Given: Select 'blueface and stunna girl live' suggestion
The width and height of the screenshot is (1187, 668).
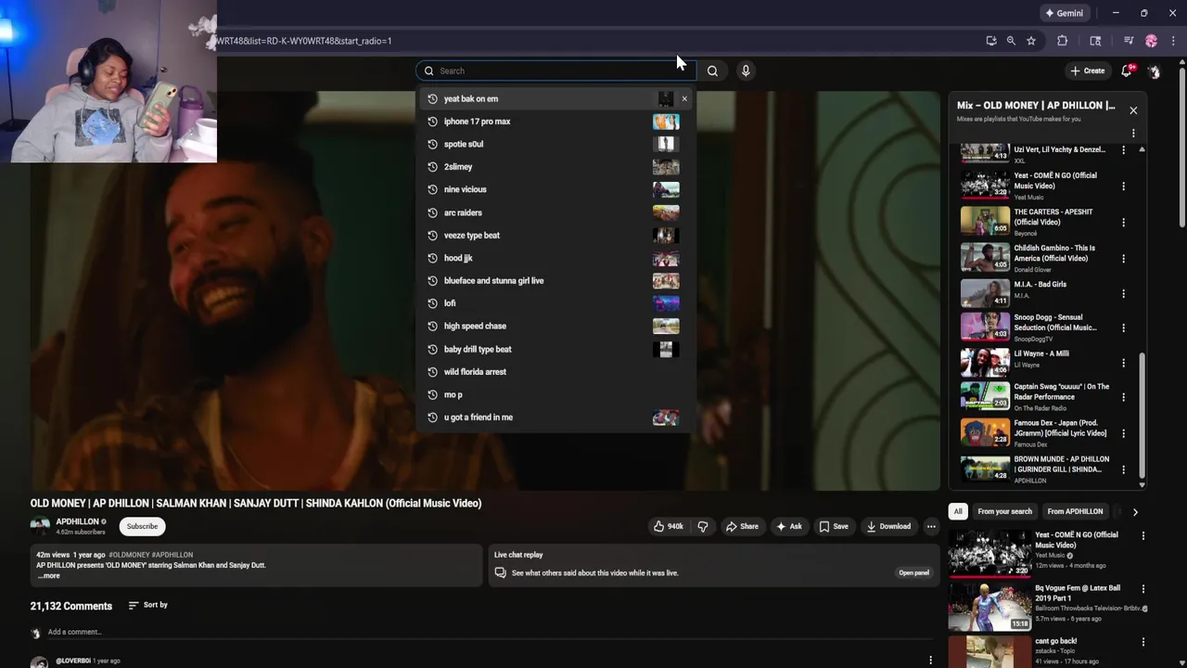Looking at the screenshot, I should [x=555, y=280].
